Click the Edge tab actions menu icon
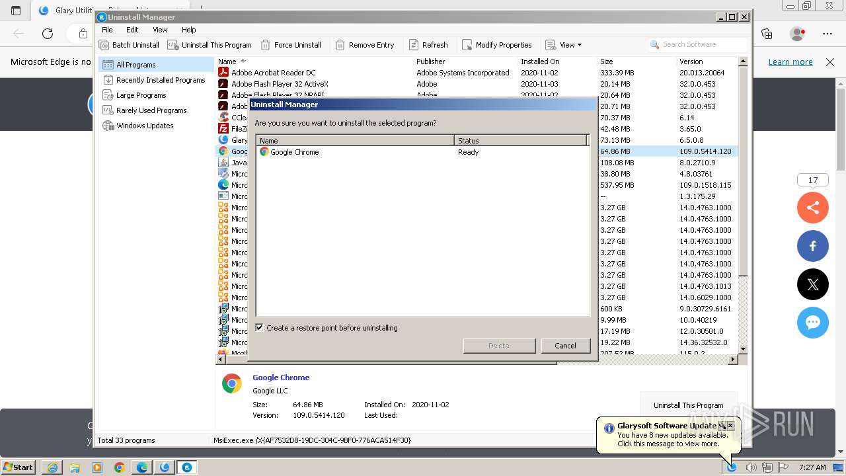Screen dimensions: 846x476 pyautogui.click(x=16, y=11)
